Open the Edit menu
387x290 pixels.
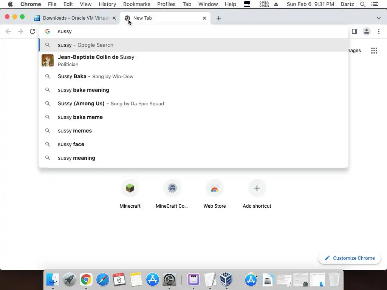[x=68, y=4]
